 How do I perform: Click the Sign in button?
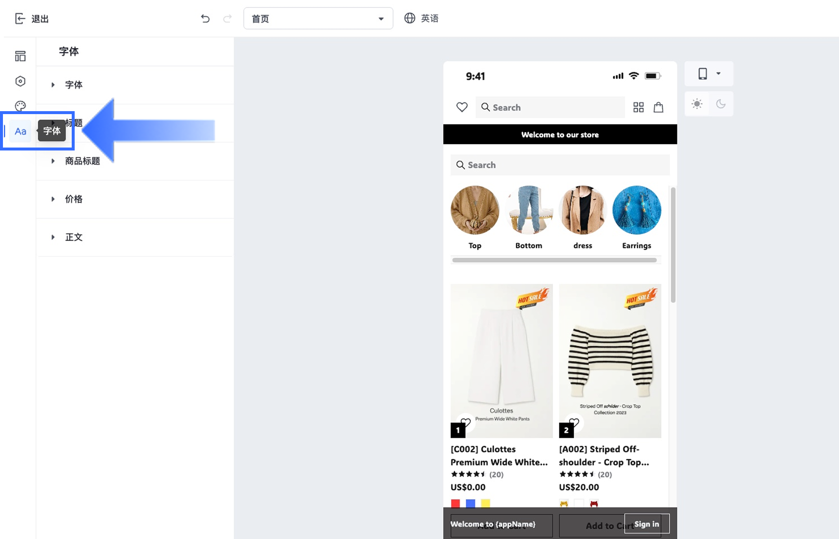pyautogui.click(x=646, y=524)
